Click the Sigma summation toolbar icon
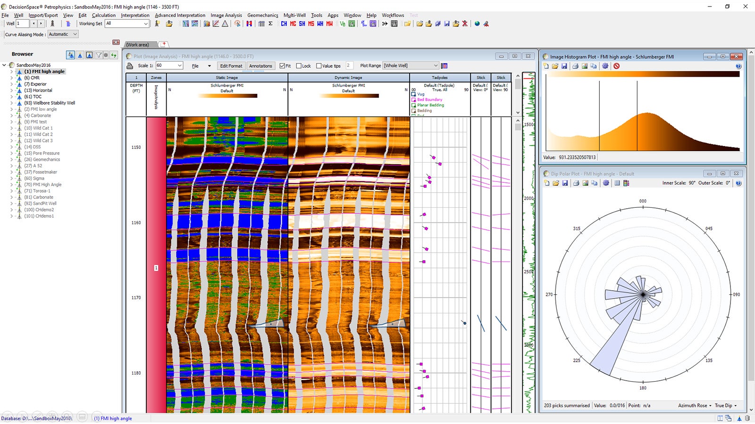 click(x=270, y=24)
